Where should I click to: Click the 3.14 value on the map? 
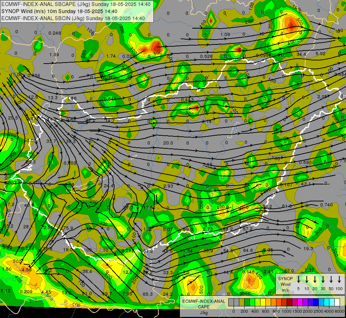click(207, 122)
